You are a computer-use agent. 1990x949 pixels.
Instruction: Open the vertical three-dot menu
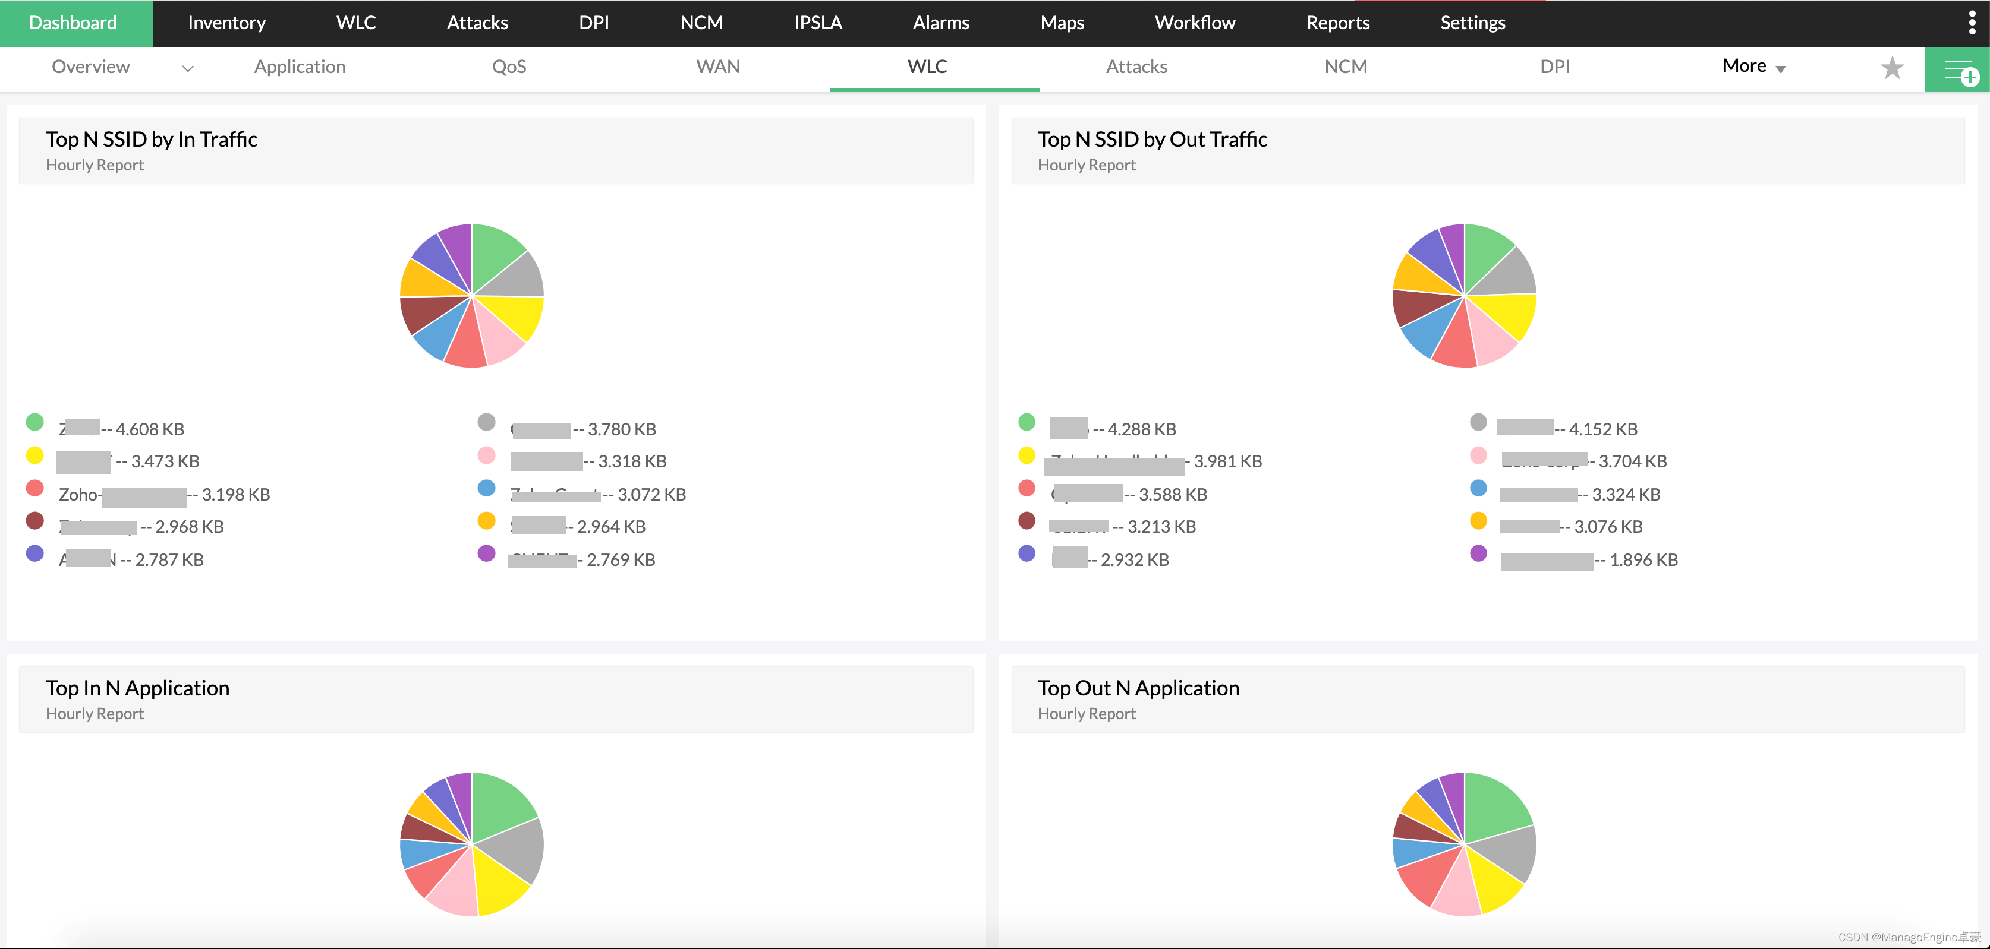coord(1972,23)
